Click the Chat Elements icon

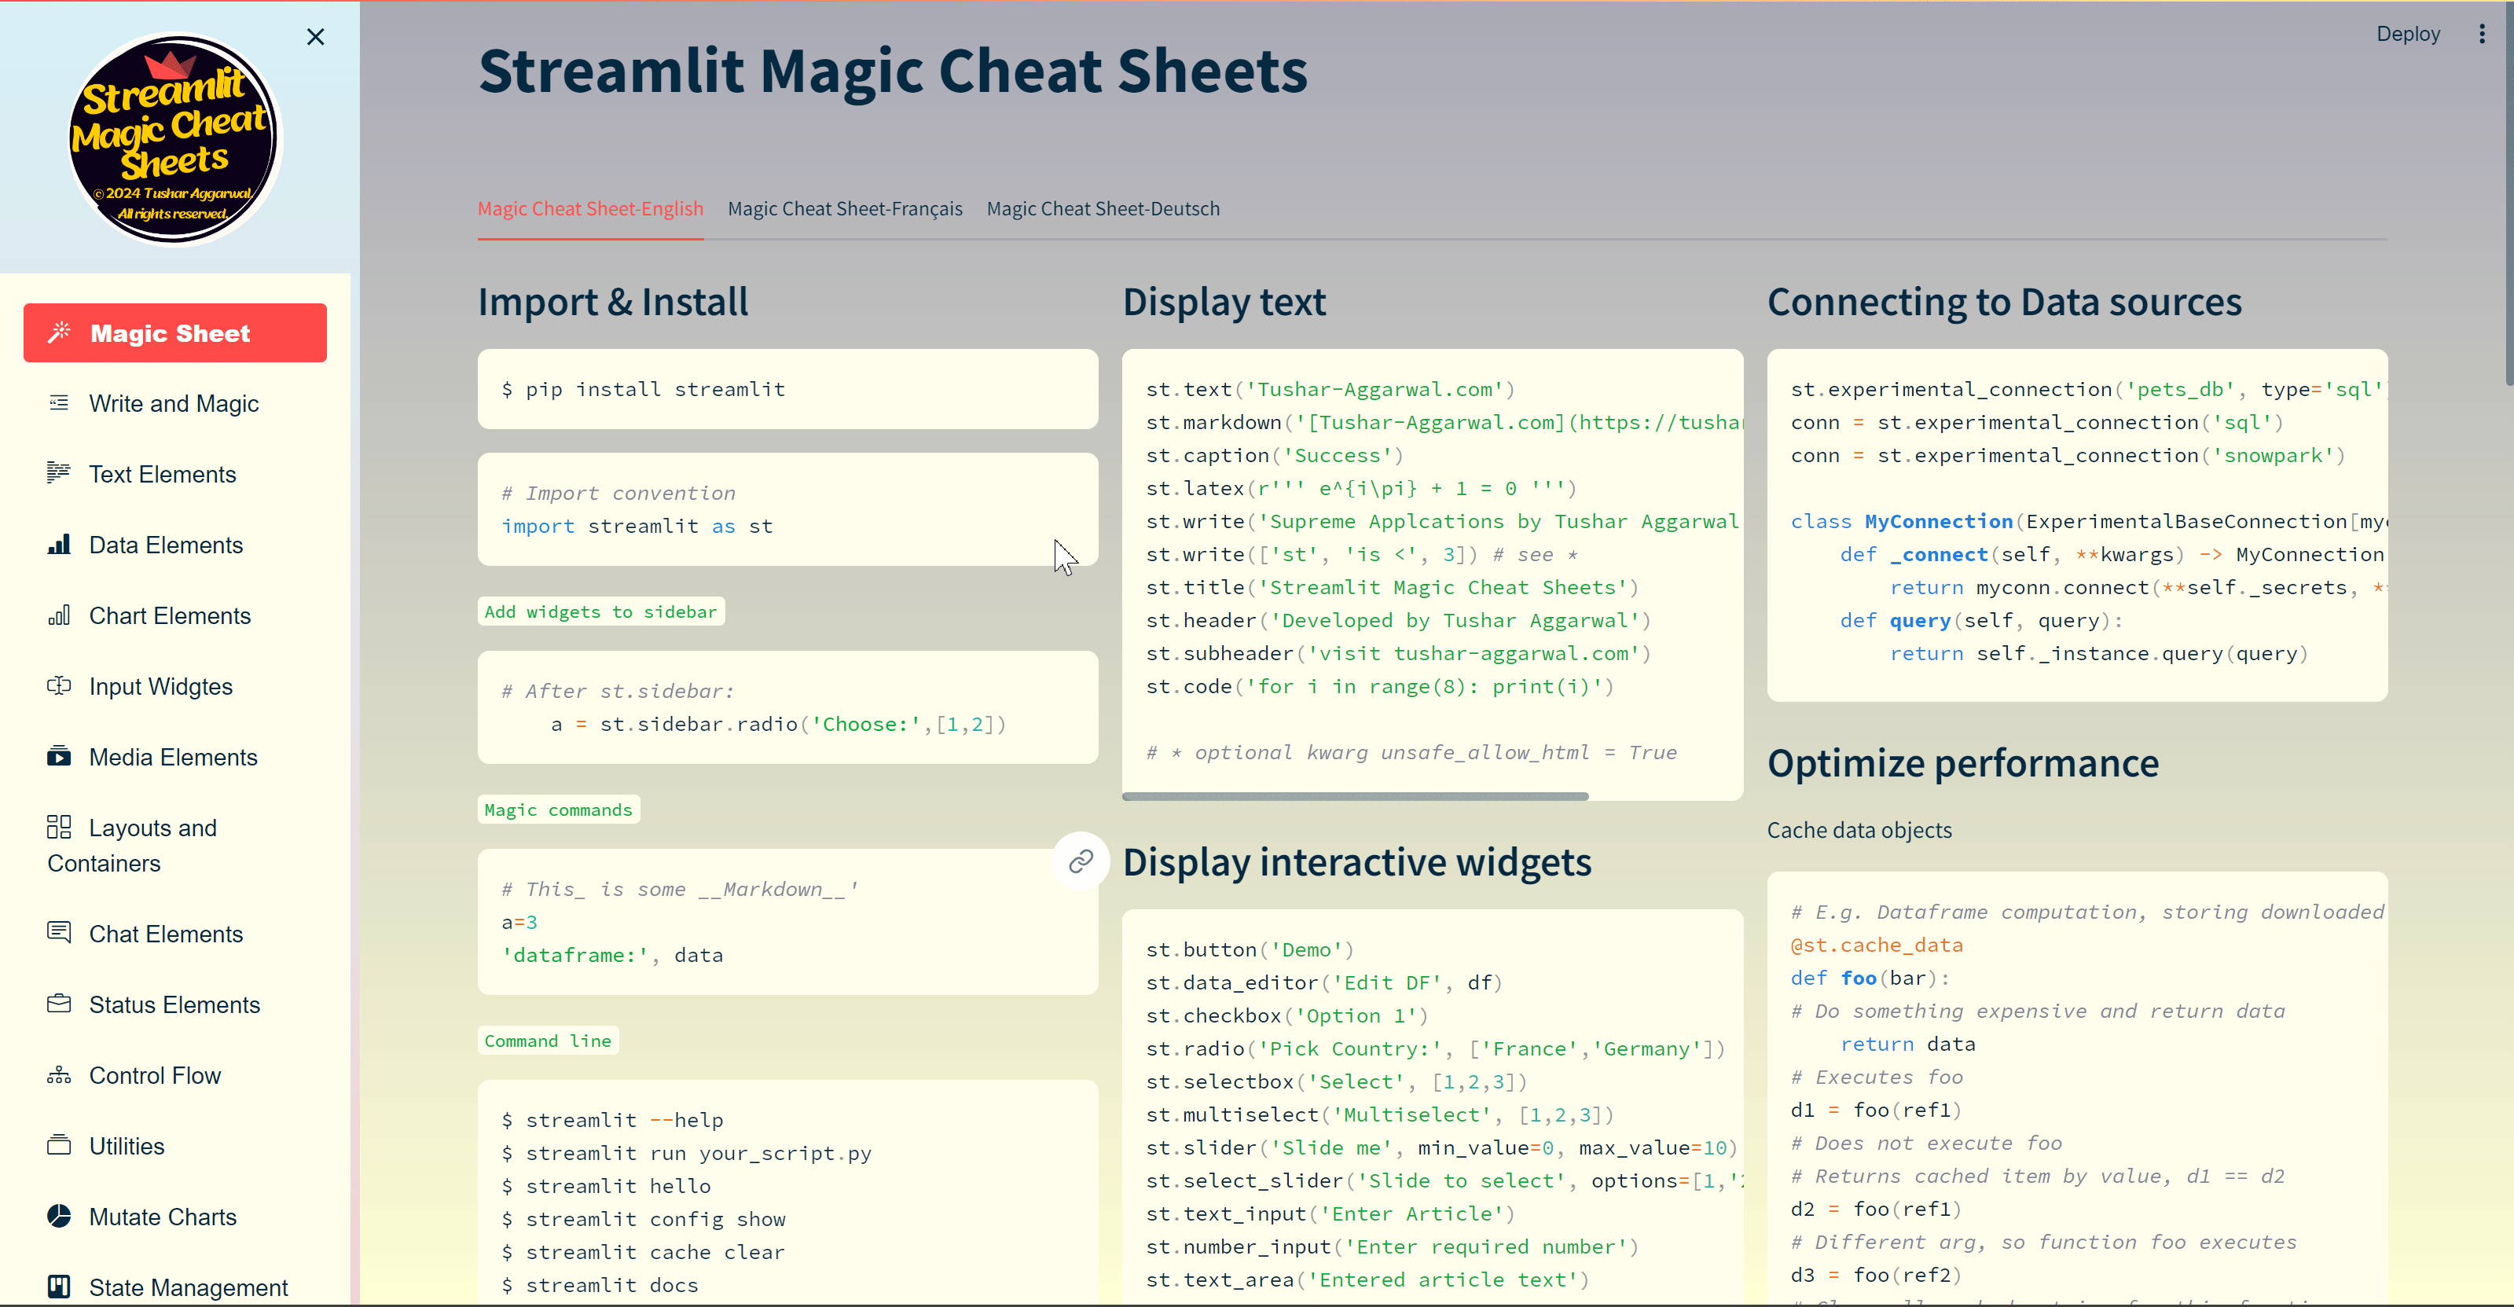coord(60,932)
